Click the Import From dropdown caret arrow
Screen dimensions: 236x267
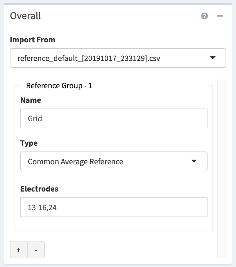[x=213, y=58]
